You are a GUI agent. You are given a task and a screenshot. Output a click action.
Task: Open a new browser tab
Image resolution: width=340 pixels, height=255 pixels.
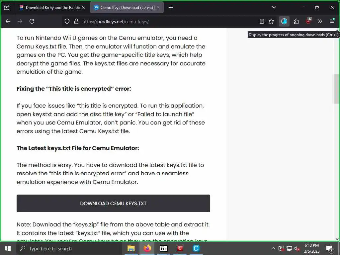point(171,8)
